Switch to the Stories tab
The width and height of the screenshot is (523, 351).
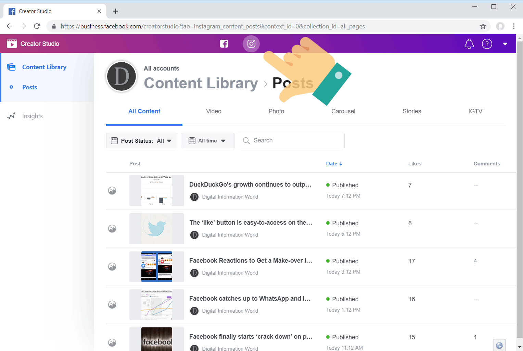(x=412, y=111)
